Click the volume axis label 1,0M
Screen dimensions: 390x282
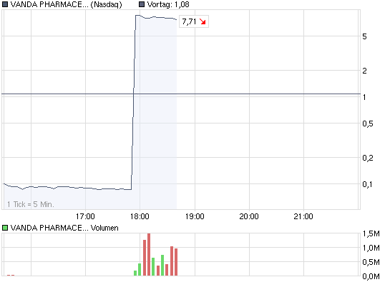tap(371, 248)
